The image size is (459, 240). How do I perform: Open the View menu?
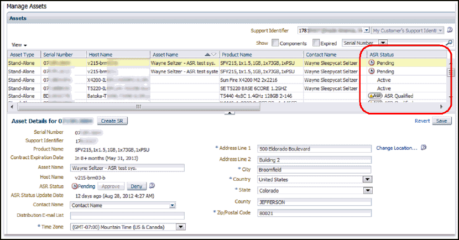click(x=19, y=45)
